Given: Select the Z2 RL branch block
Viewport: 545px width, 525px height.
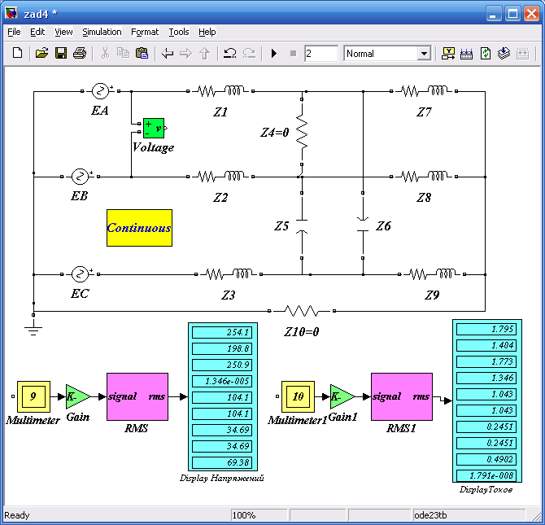Looking at the screenshot, I should 220,177.
